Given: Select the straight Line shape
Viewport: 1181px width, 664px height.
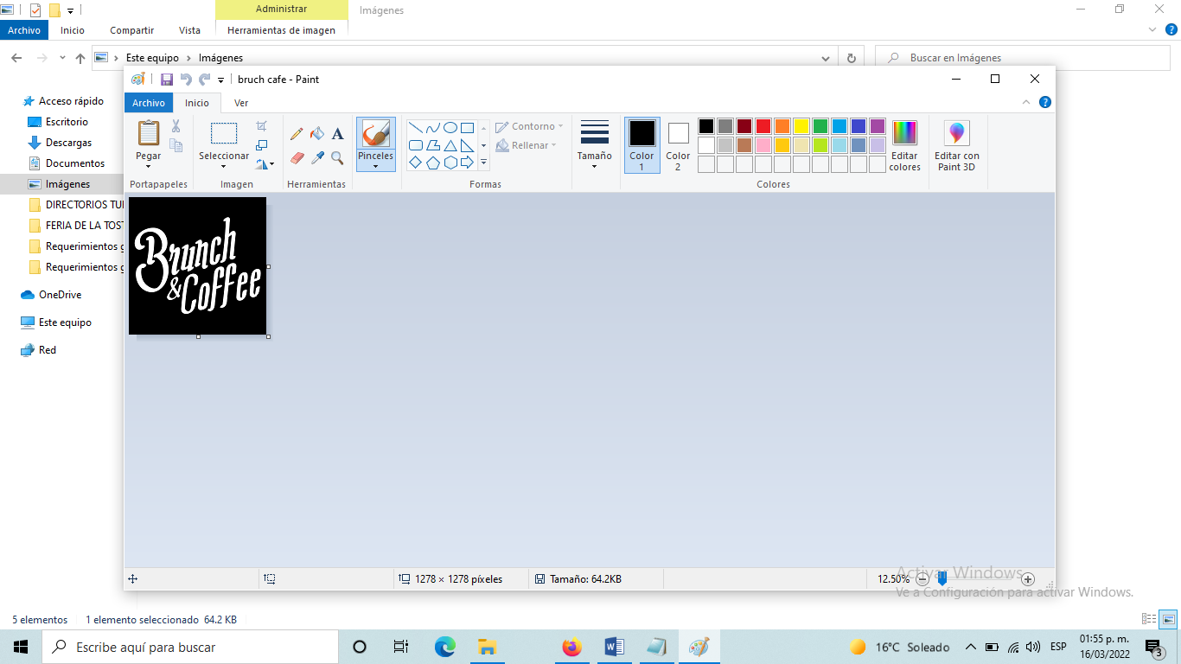Looking at the screenshot, I should pos(416,127).
